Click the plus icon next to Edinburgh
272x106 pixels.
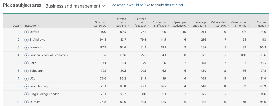coord(26,71)
